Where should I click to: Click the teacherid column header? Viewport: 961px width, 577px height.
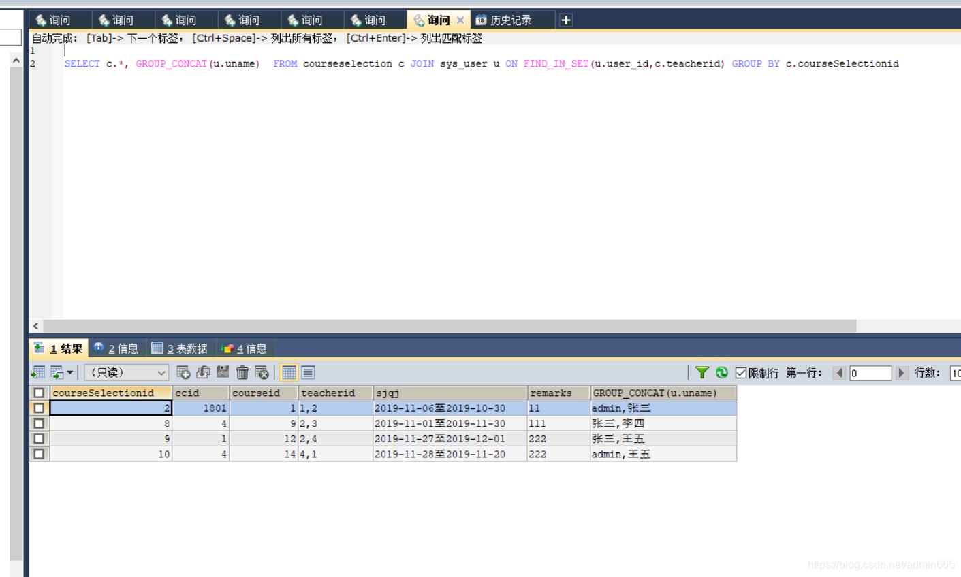(336, 393)
